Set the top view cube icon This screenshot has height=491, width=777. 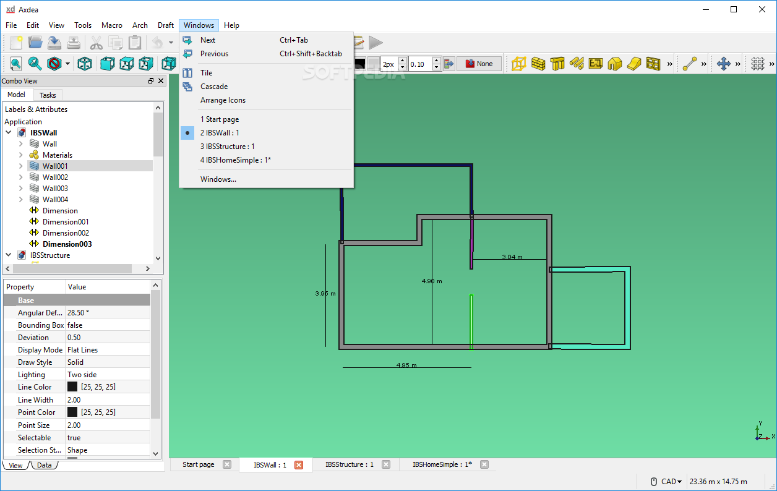pyautogui.click(x=127, y=63)
